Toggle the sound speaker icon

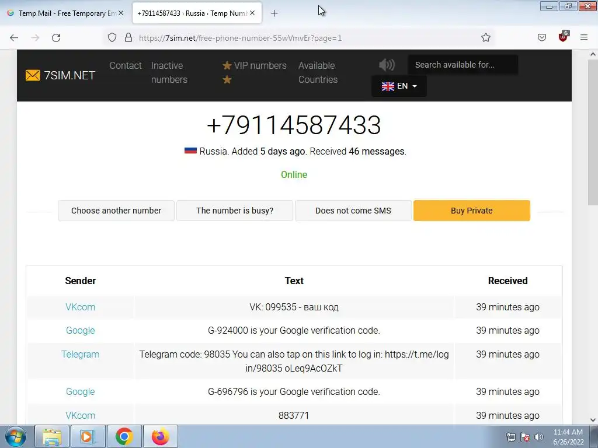(387, 65)
